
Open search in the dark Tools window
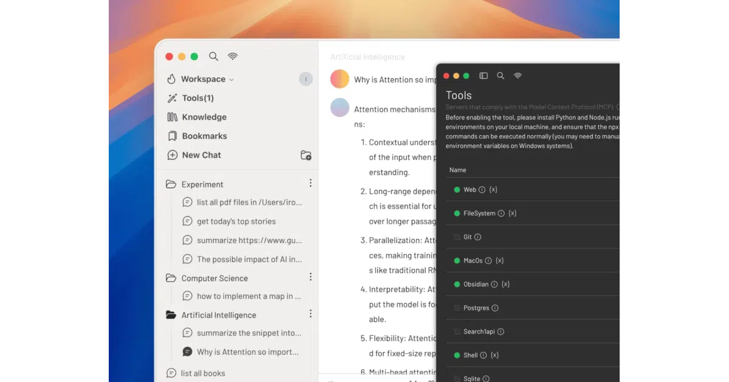(x=501, y=76)
